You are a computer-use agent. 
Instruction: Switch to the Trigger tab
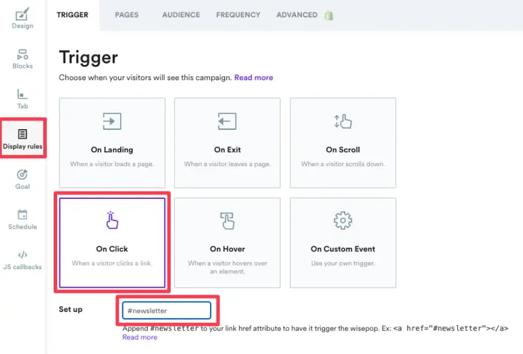point(72,15)
